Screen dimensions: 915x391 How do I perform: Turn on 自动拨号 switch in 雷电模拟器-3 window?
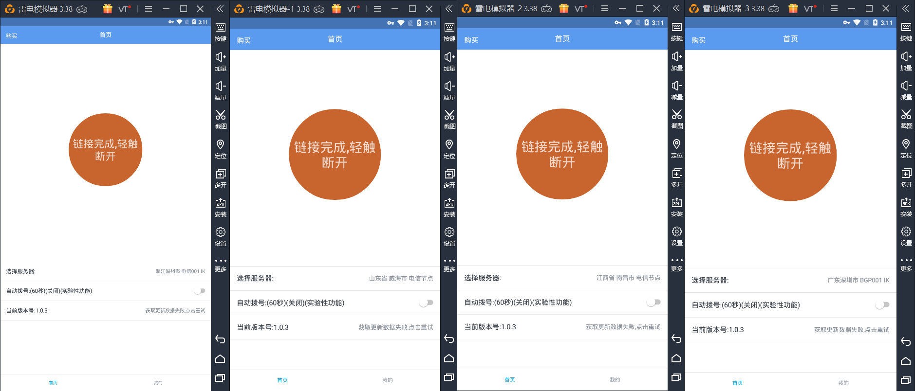click(x=882, y=305)
